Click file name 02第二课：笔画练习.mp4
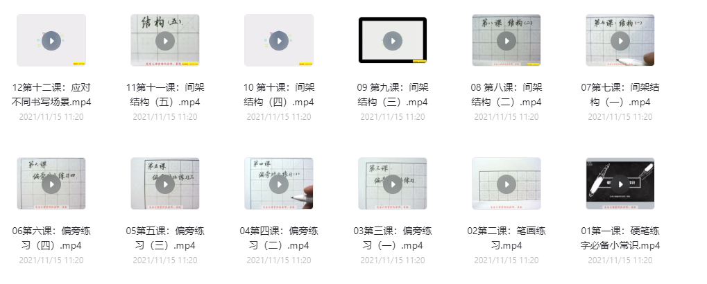The height and width of the screenshot is (284, 707). [x=506, y=238]
